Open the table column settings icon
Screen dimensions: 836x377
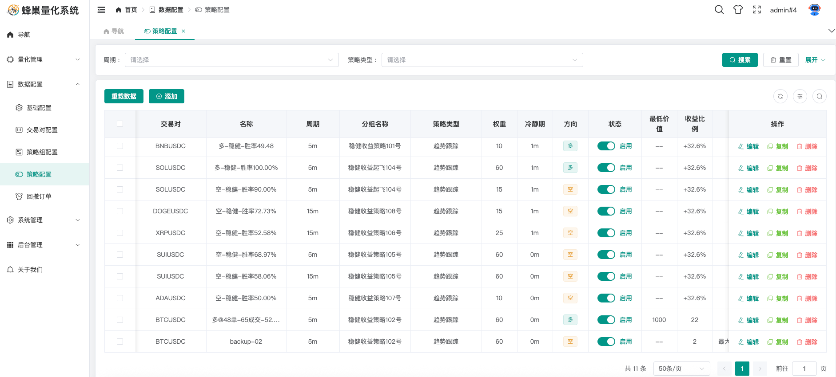pos(800,96)
